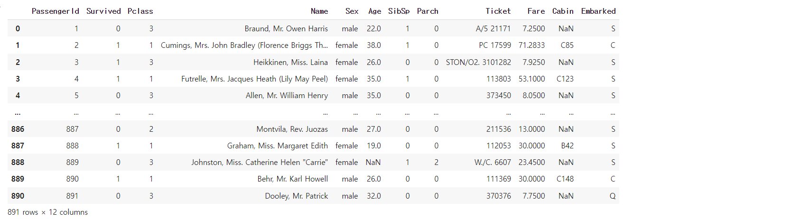809x219 pixels.
Task: Click the Ticket column header
Action: (498, 11)
